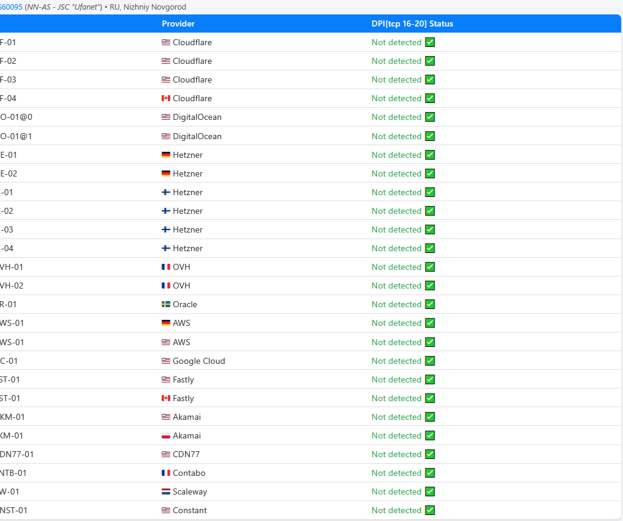Click the green check mark in row VH-02
Screen dimensions: 623x521
click(x=430, y=285)
